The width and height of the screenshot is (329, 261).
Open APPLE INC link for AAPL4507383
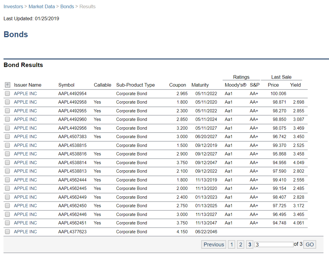25,136
